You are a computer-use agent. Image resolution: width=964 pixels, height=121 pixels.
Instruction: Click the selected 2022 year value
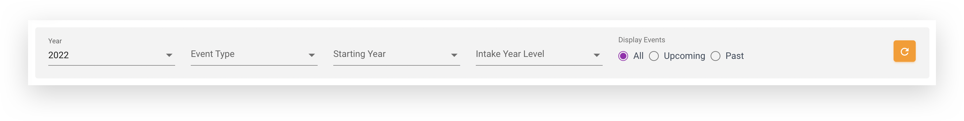58,55
